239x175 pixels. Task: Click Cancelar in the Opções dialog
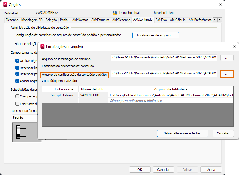pos(163,169)
